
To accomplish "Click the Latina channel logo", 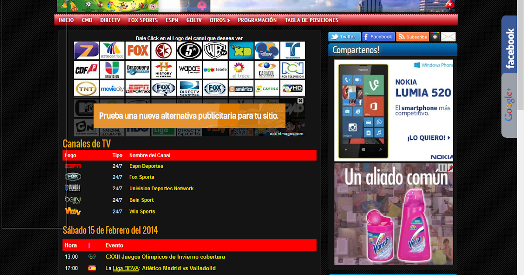I will (x=267, y=89).
